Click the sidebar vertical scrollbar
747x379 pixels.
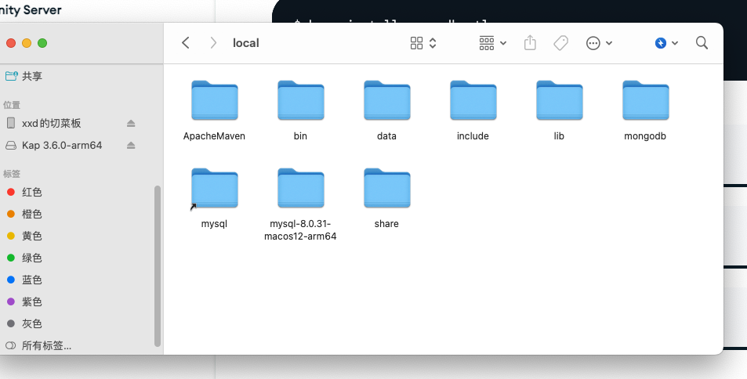click(158, 266)
